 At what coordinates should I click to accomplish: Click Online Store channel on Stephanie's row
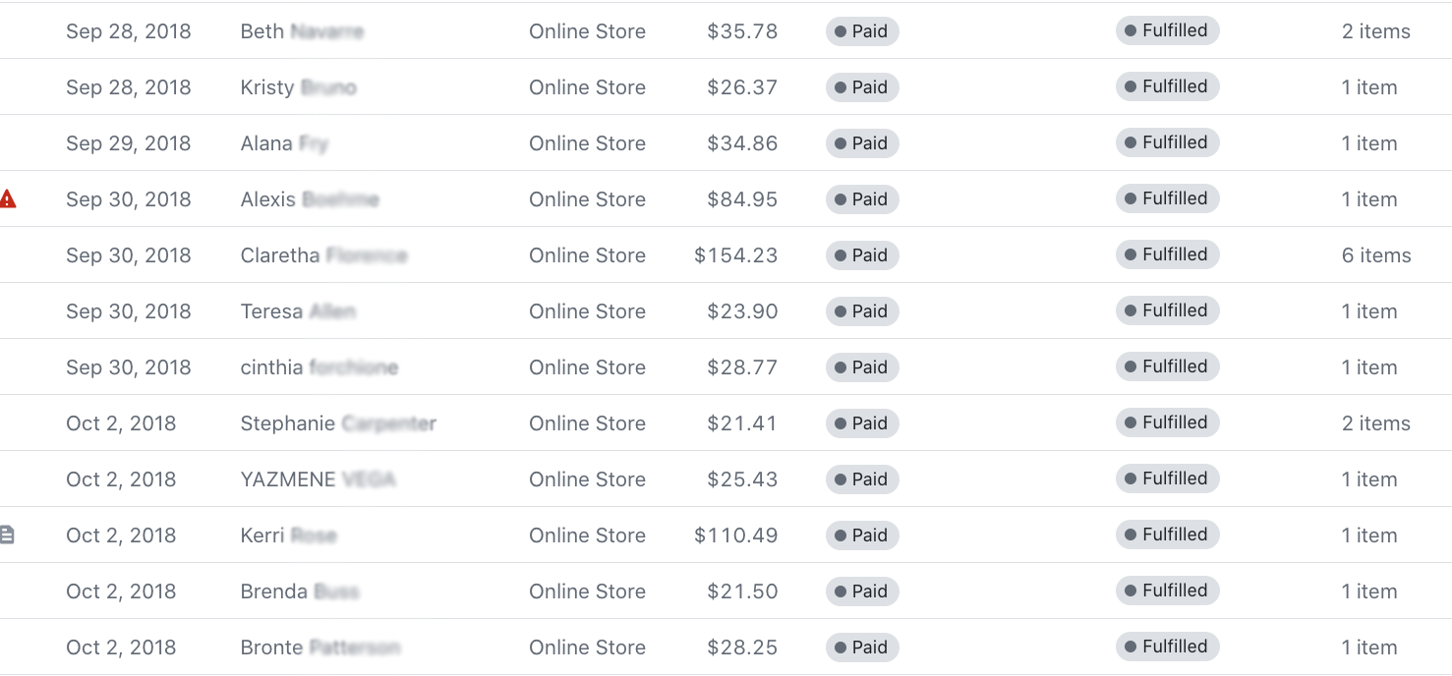coord(588,423)
